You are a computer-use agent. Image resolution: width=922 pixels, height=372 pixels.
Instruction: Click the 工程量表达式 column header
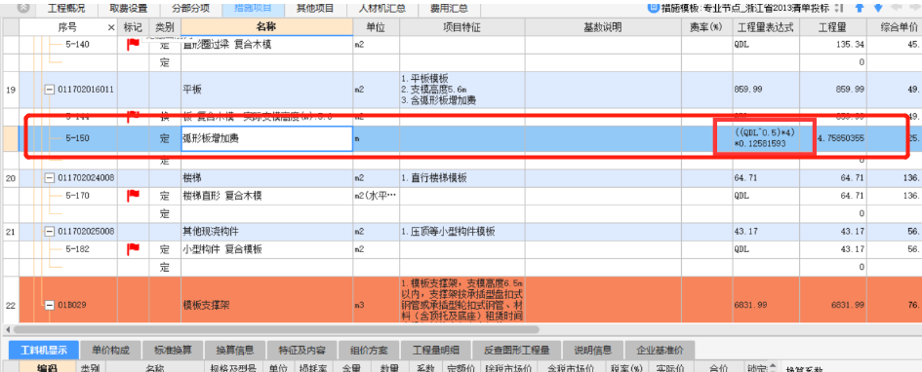765,27
